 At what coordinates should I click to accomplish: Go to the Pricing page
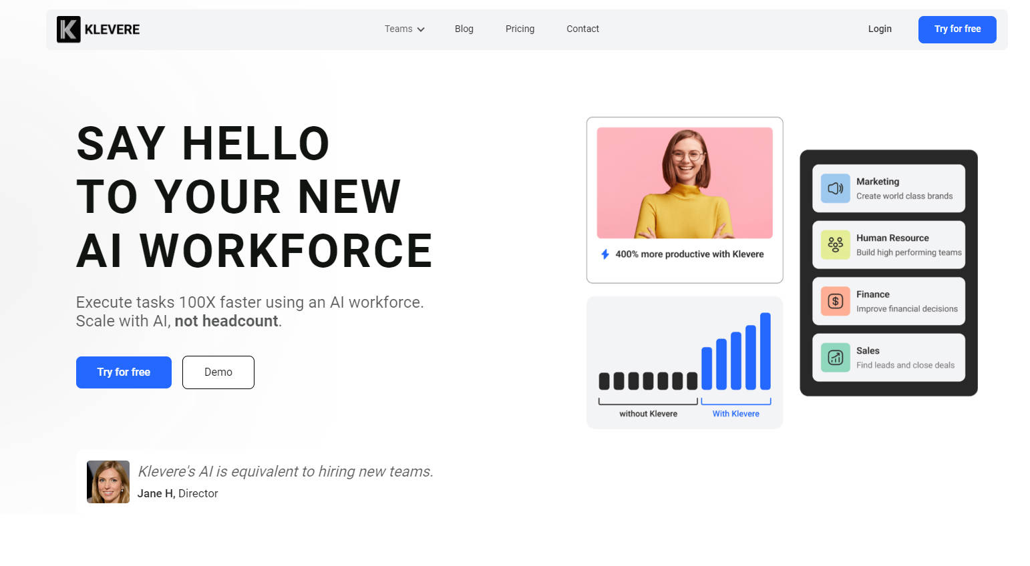[520, 29]
